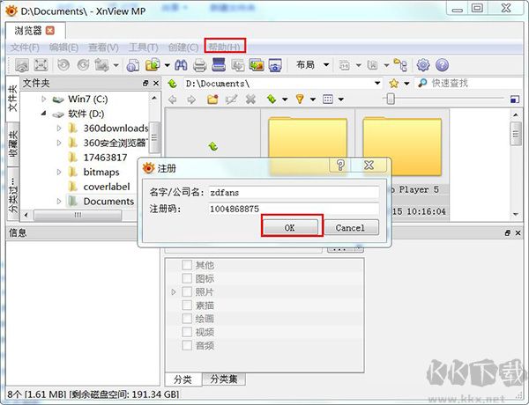Click the printer icon in toolbar

click(x=200, y=64)
